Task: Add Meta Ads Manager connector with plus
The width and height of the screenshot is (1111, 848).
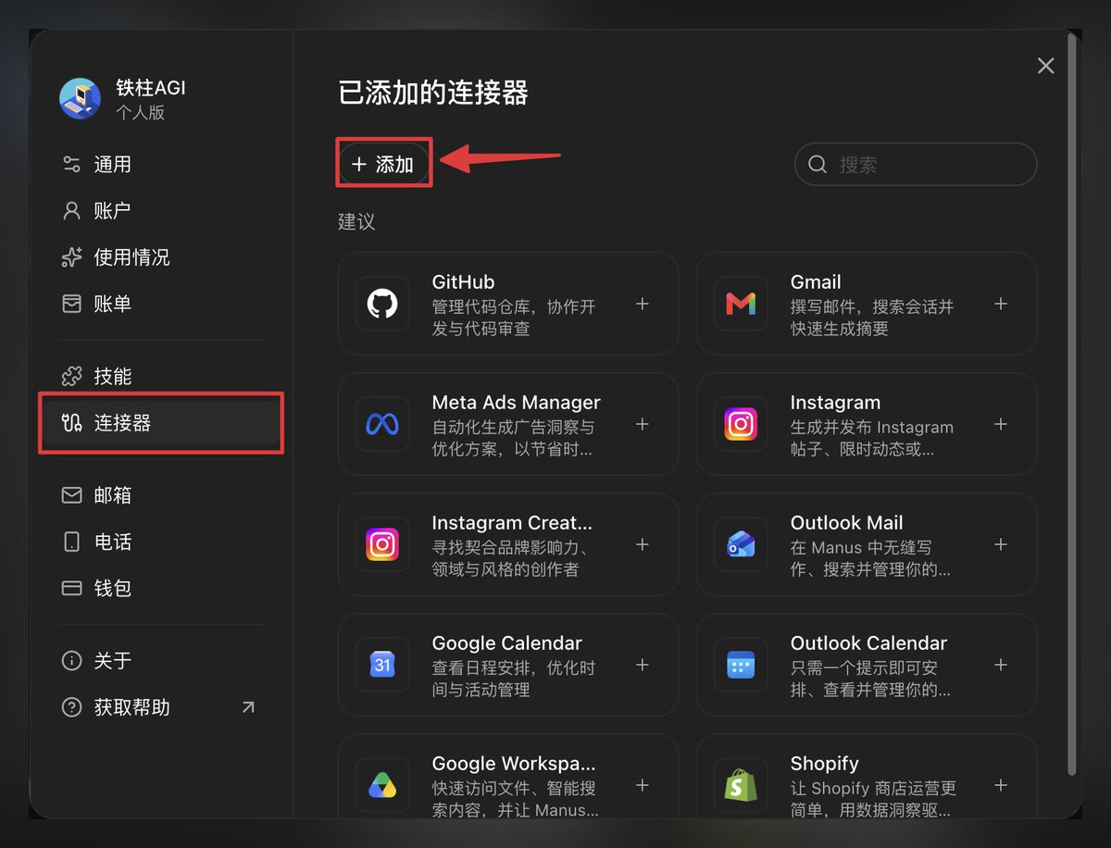Action: pos(643,424)
